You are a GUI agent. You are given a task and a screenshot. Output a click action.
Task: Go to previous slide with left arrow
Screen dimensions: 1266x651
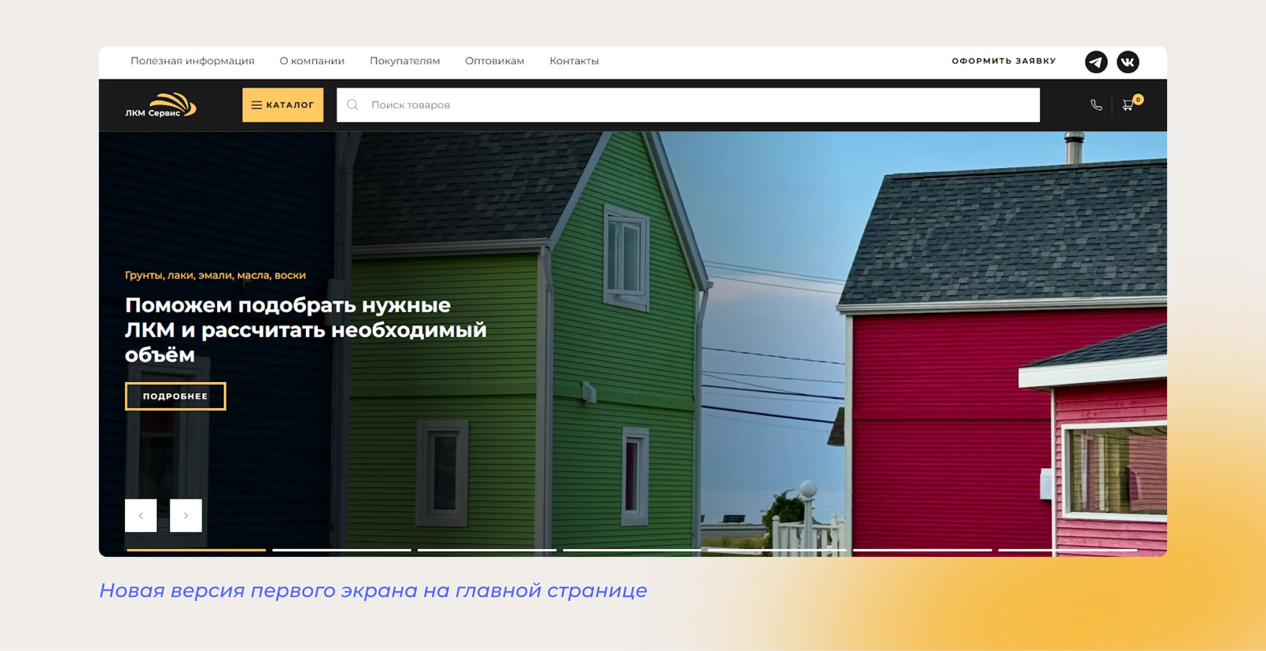[141, 516]
